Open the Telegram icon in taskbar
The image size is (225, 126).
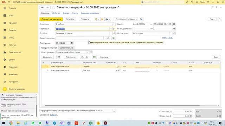[x=54, y=123]
